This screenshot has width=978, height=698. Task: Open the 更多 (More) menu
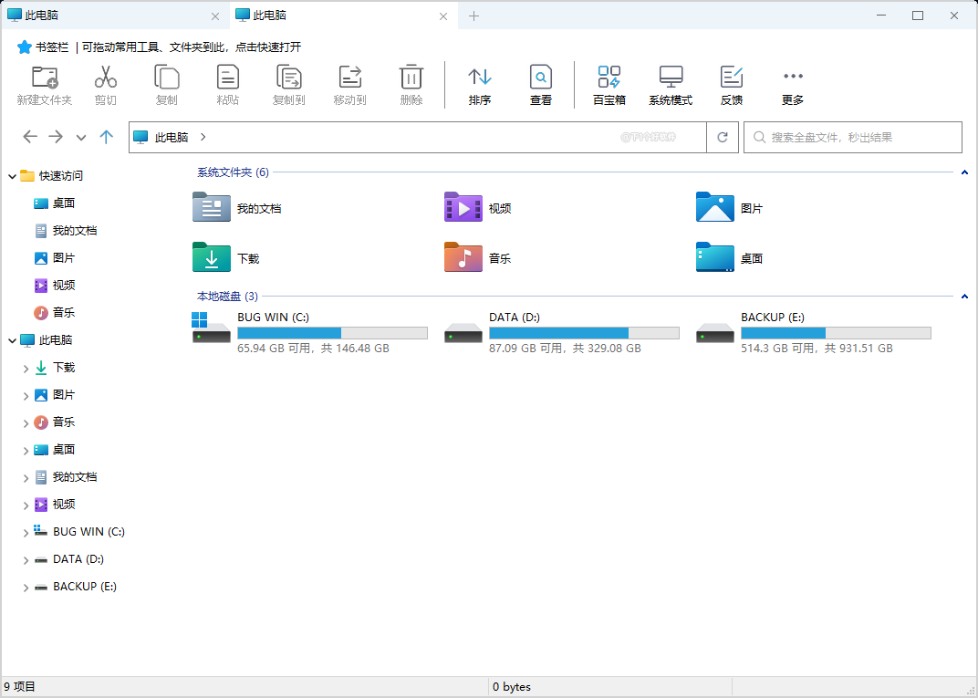(x=792, y=84)
